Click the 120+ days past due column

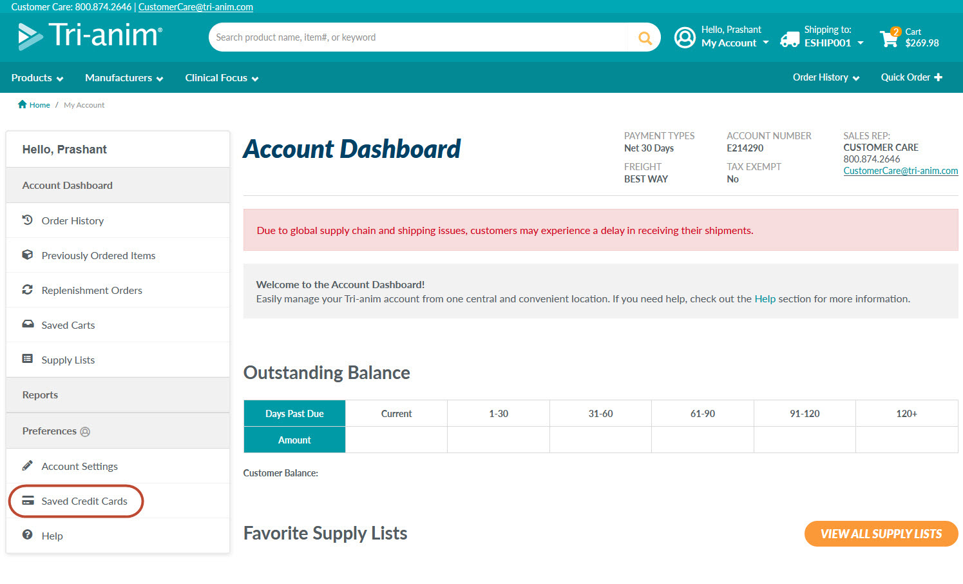tap(907, 414)
